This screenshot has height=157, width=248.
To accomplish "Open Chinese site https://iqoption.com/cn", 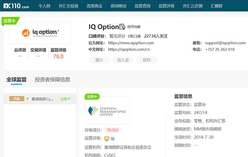I will click(129, 49).
